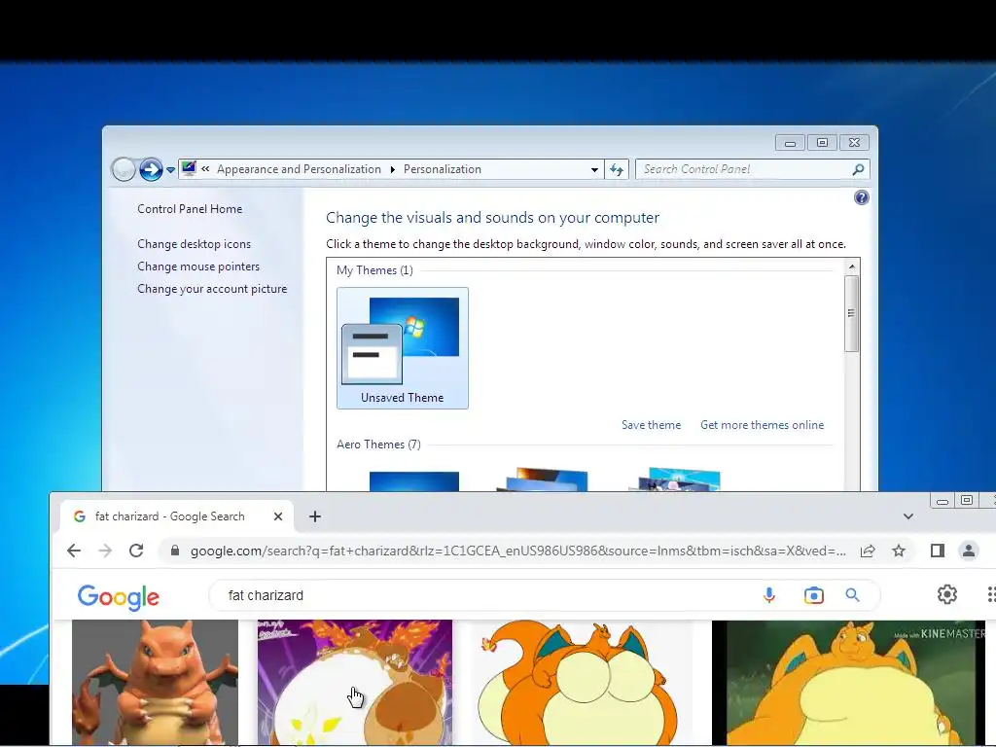The width and height of the screenshot is (996, 747).
Task: Reload the Google page
Action: 136,551
